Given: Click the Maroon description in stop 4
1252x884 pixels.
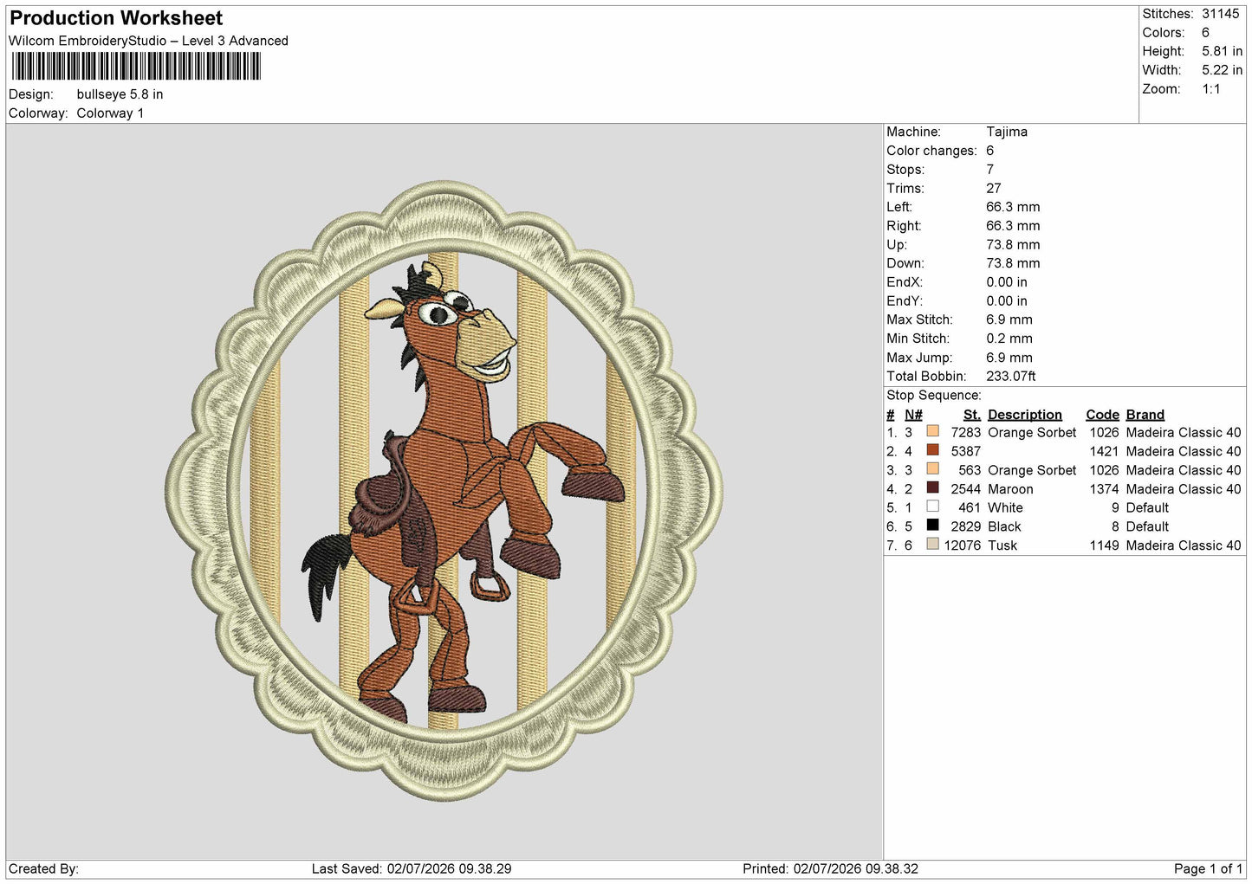Looking at the screenshot, I should (1010, 489).
